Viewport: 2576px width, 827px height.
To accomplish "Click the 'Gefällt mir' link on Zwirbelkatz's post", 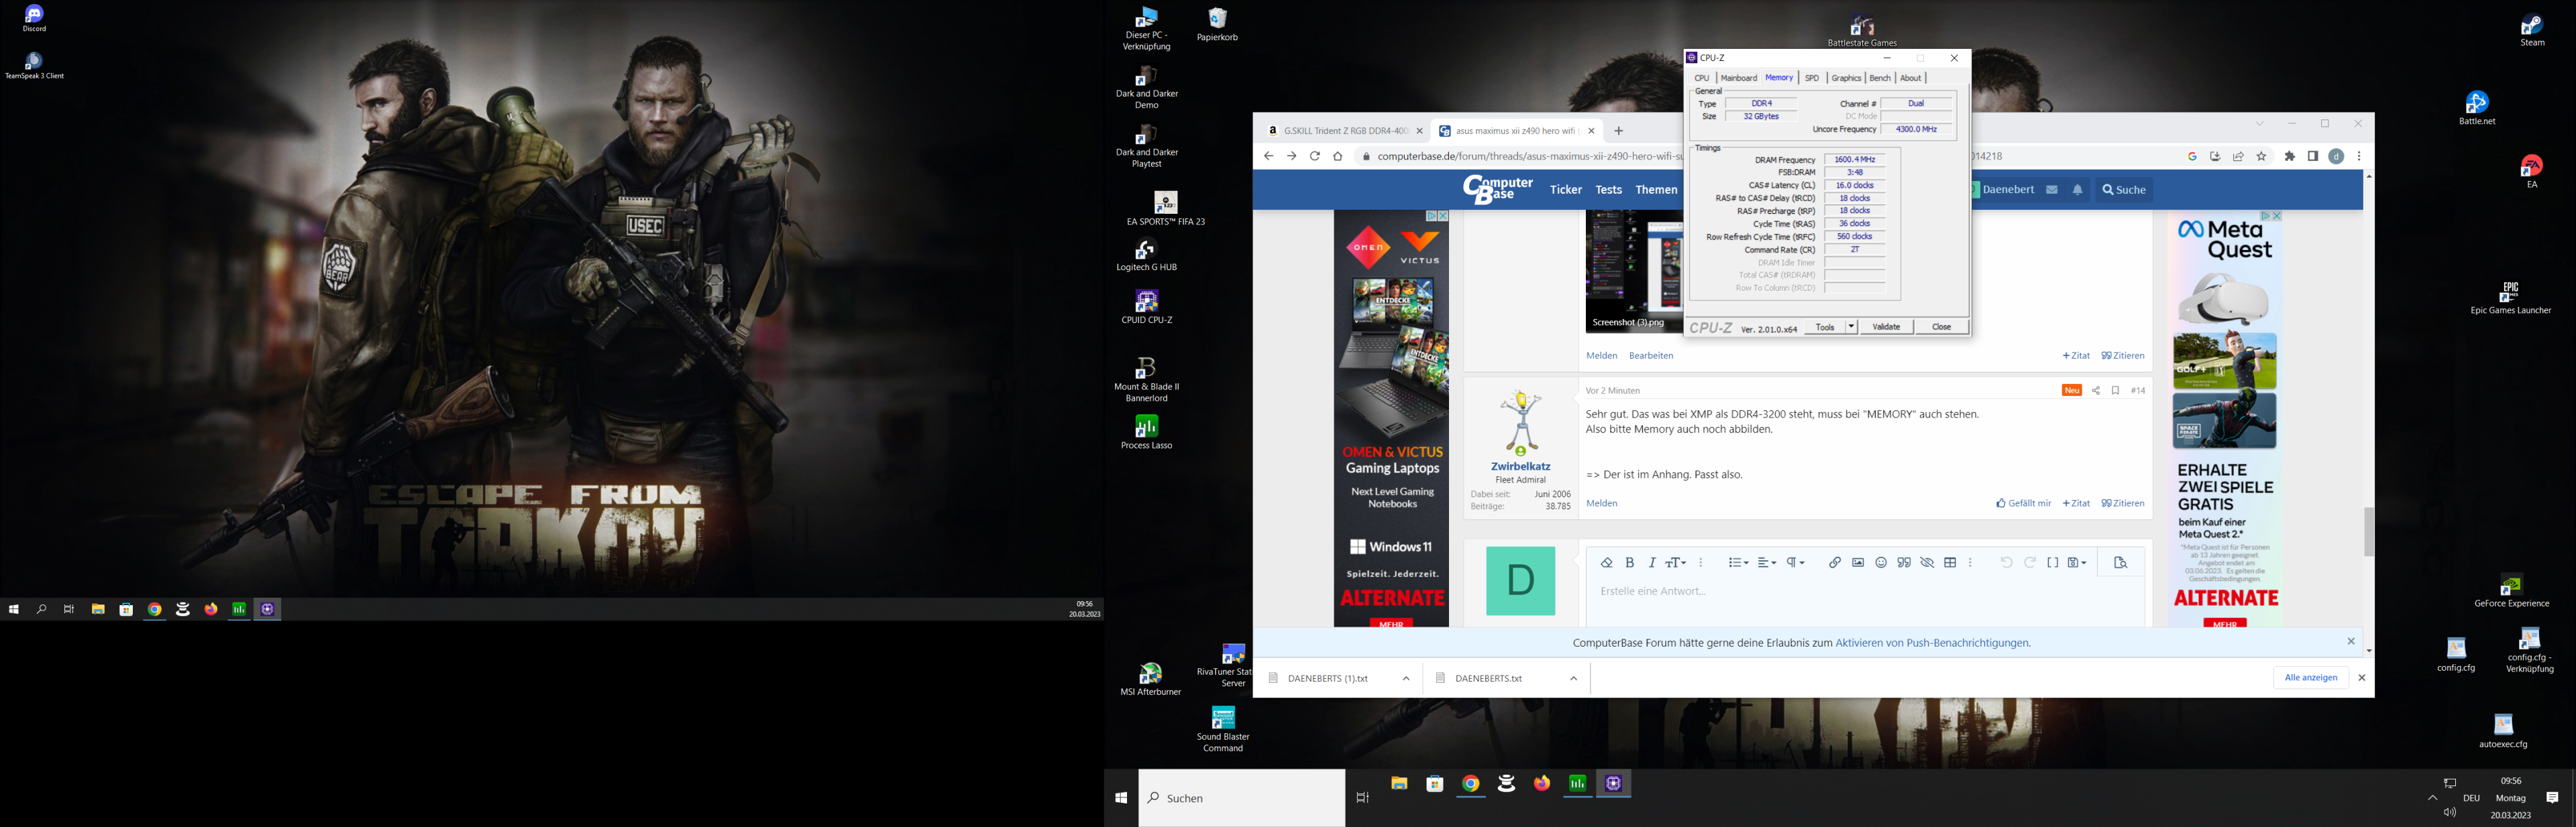I will (2024, 503).
